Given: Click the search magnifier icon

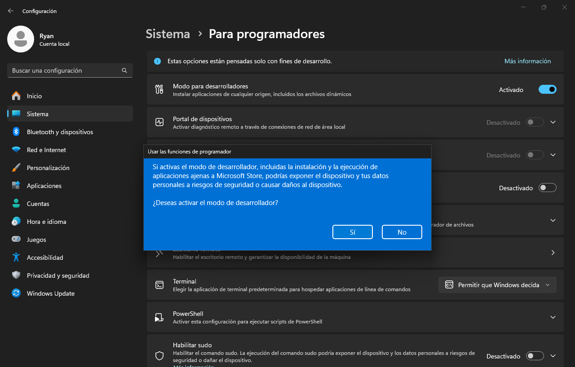Looking at the screenshot, I should (124, 70).
